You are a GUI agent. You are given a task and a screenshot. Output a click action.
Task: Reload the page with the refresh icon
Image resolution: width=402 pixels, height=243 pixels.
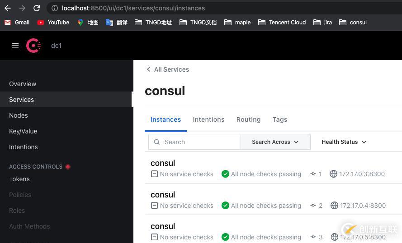(x=37, y=8)
